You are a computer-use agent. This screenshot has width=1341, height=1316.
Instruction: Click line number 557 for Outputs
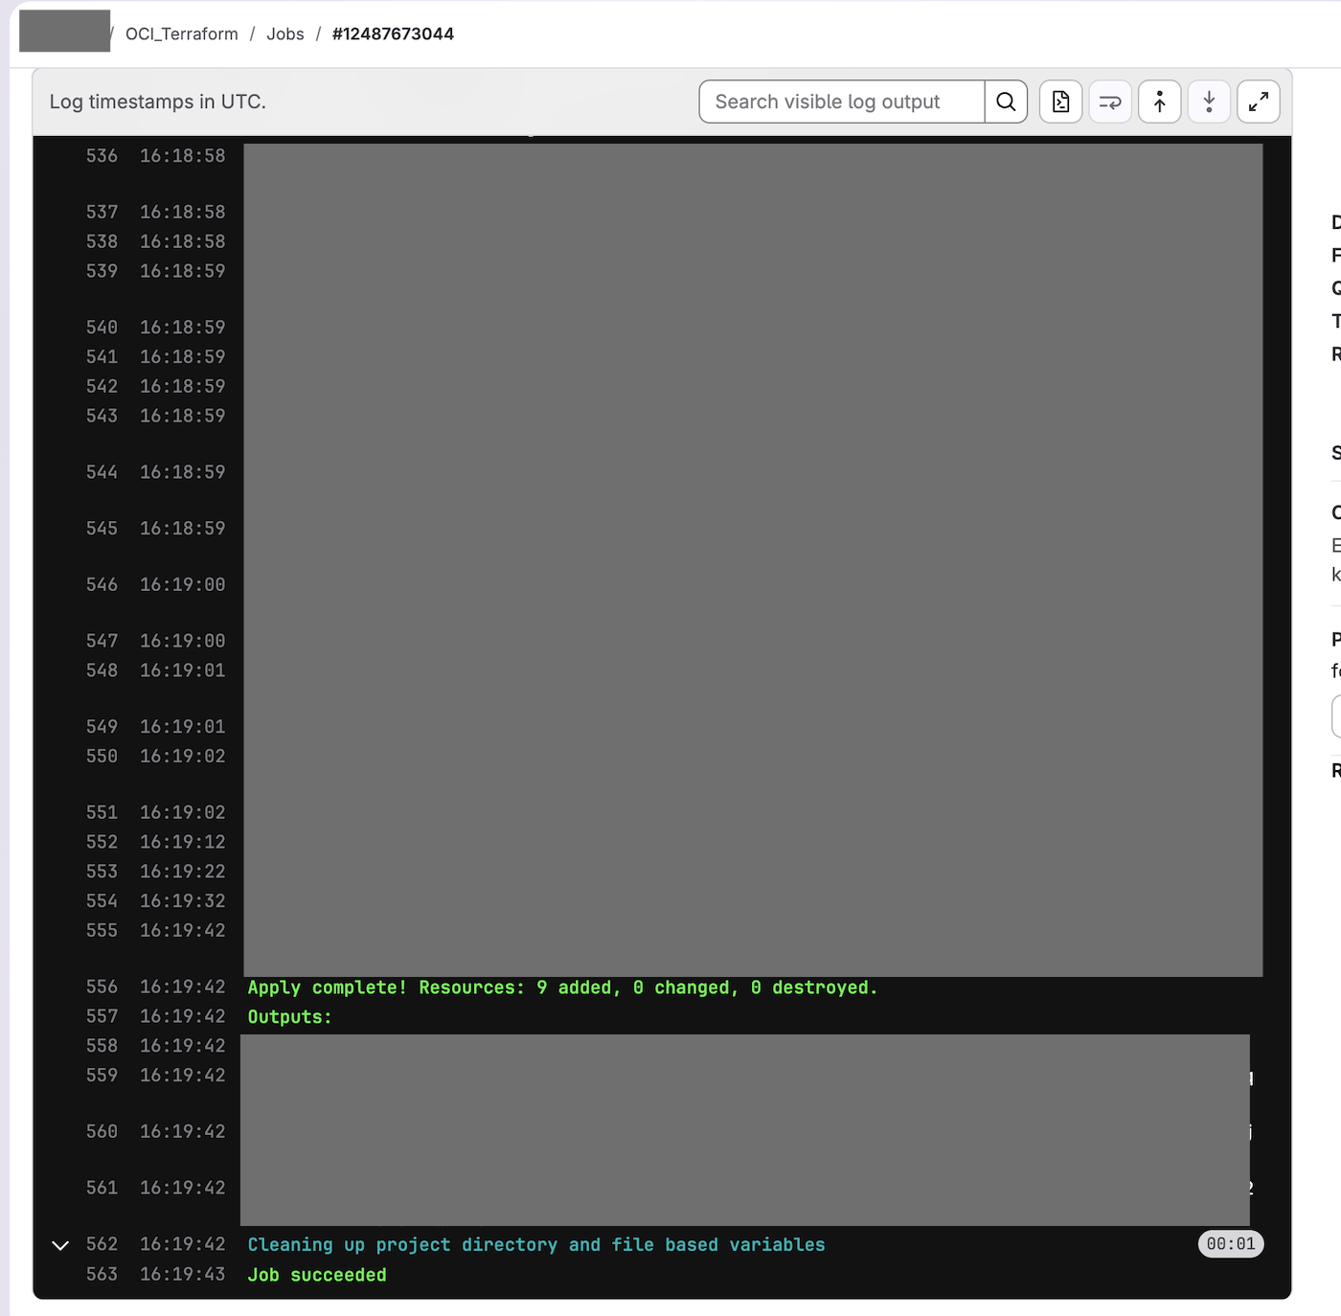pyautogui.click(x=102, y=1016)
